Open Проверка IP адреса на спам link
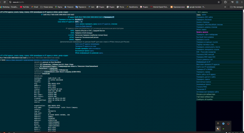 pyautogui.click(x=85, y=46)
